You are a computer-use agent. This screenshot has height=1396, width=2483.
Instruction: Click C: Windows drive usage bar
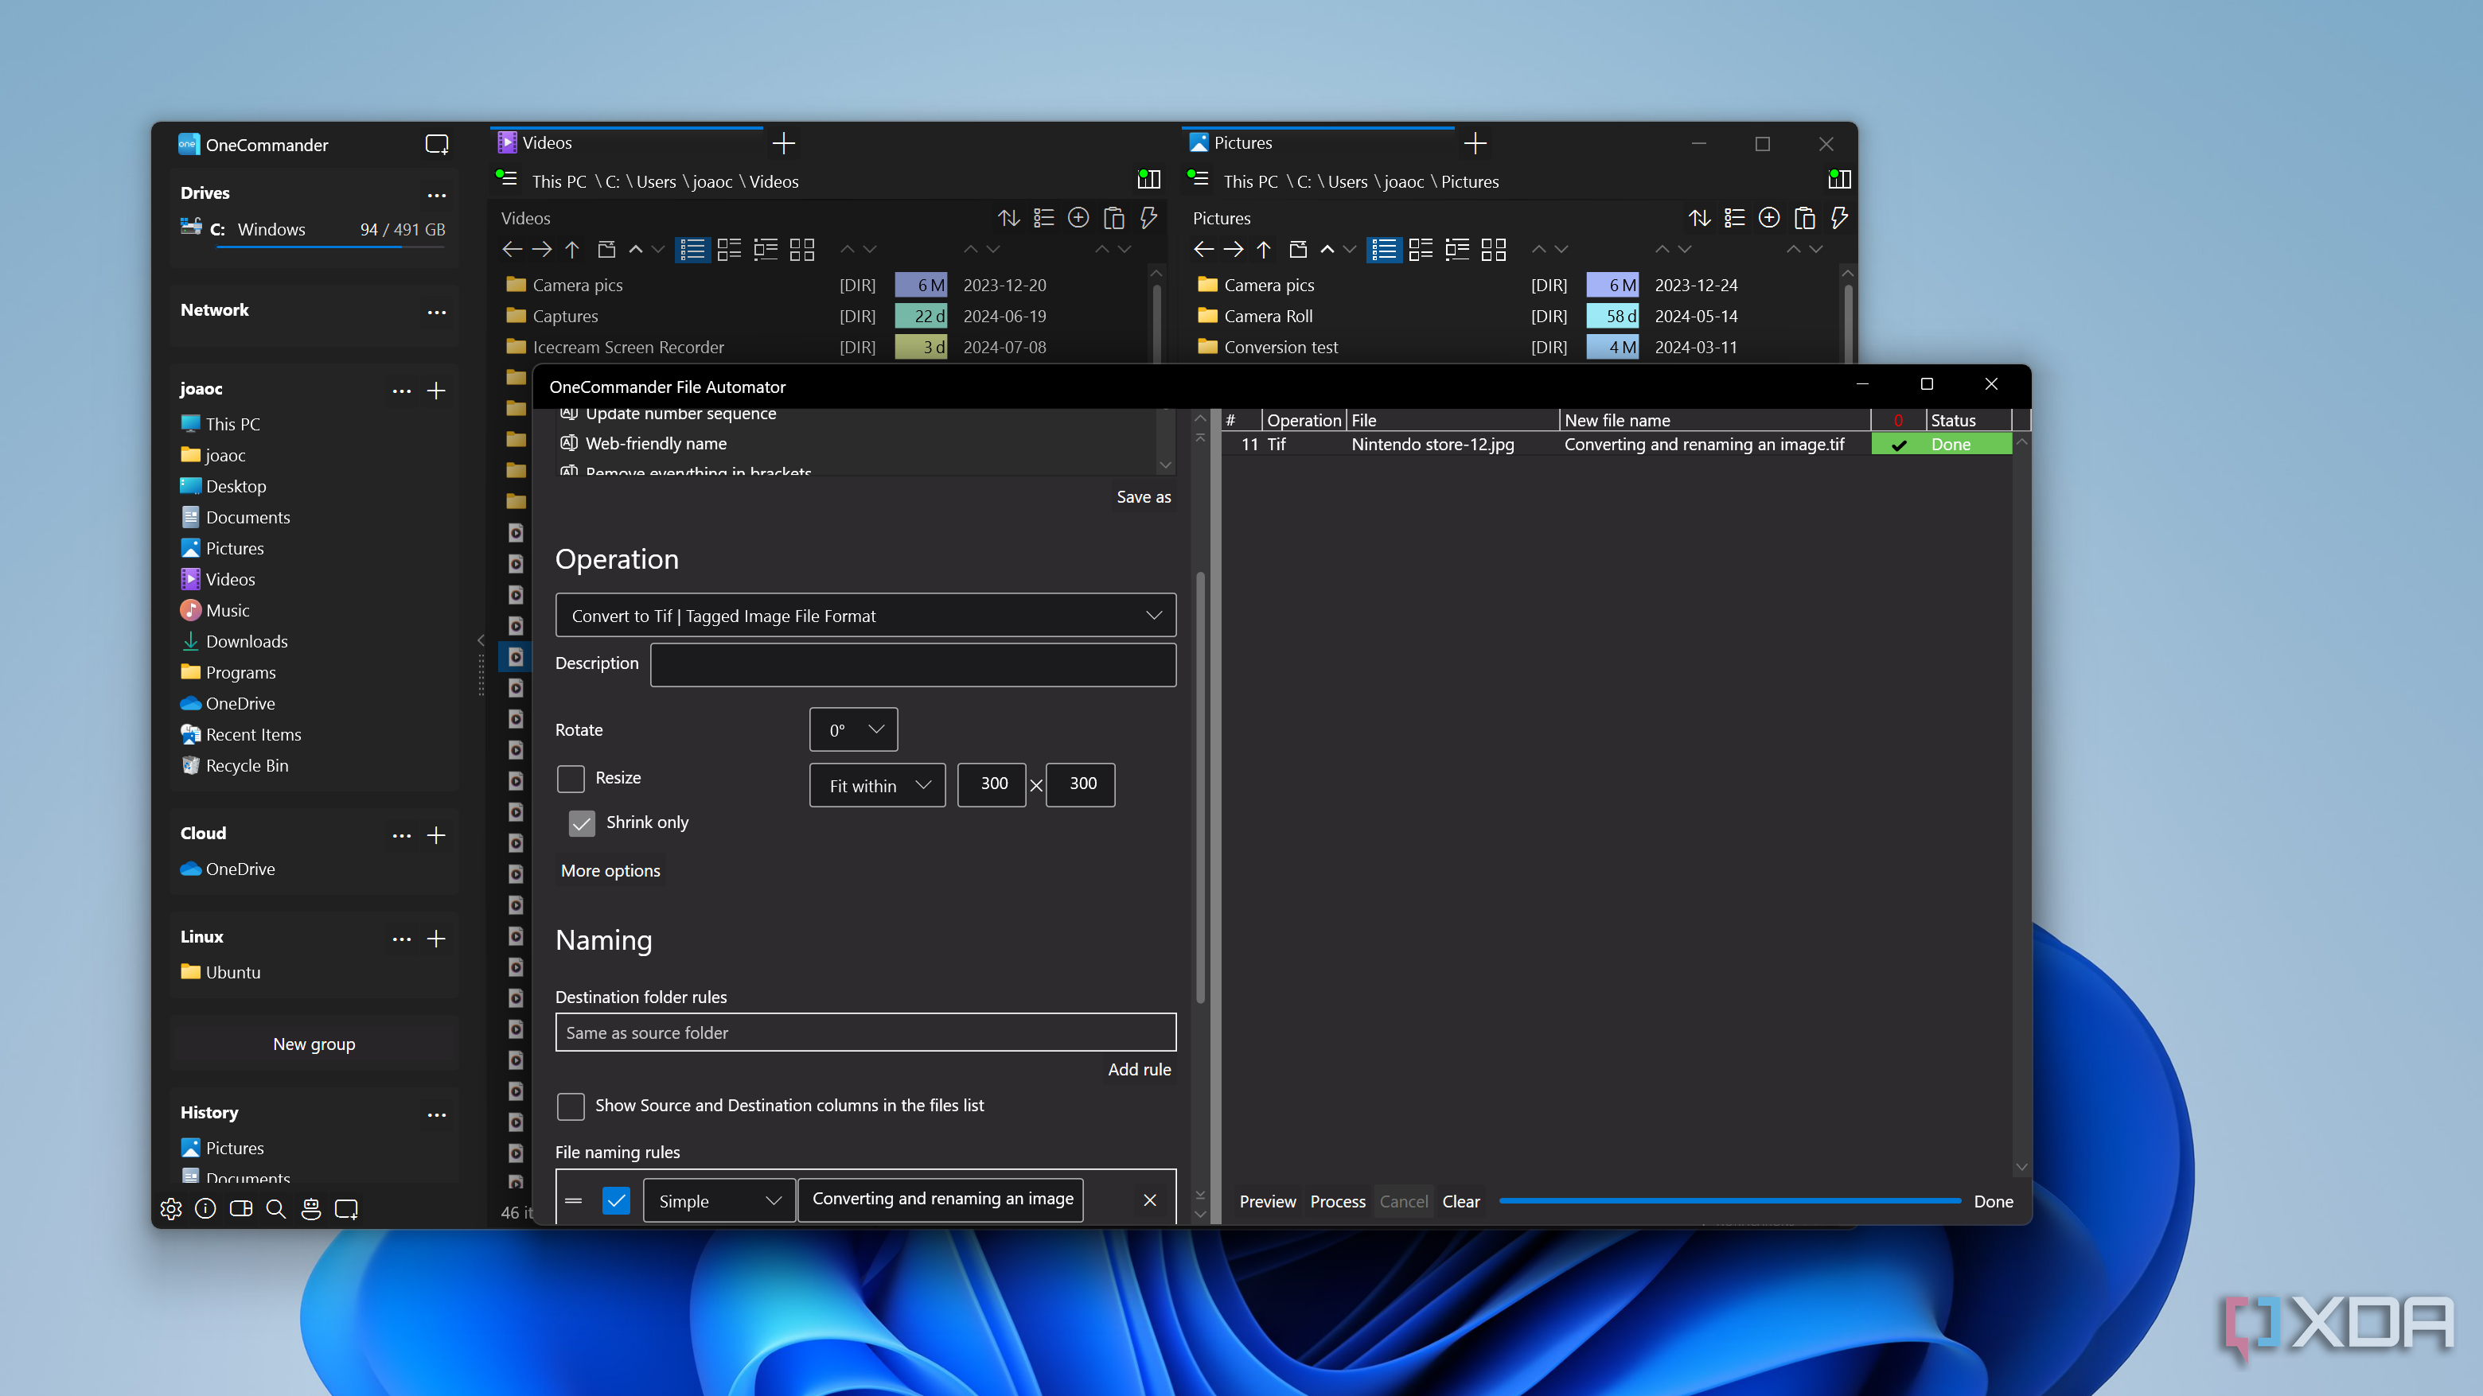[330, 247]
